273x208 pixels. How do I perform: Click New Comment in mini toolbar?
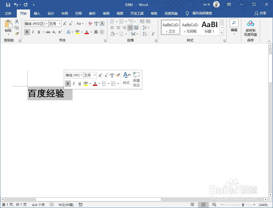click(136, 79)
